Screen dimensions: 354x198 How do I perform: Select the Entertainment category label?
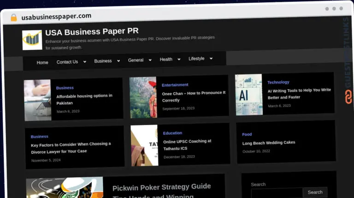[175, 85]
